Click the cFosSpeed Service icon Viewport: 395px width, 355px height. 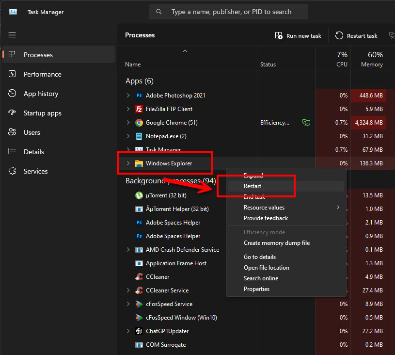point(139,304)
